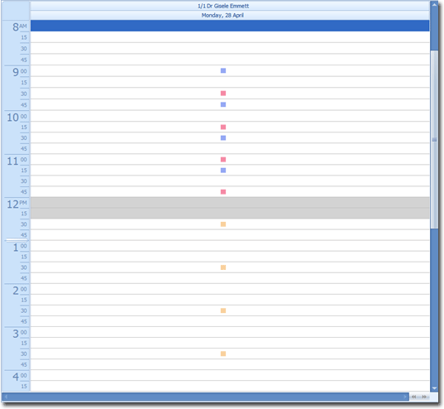This screenshot has height=409, width=444.
Task: Click the blue marker at 9:00
Action: click(x=223, y=70)
